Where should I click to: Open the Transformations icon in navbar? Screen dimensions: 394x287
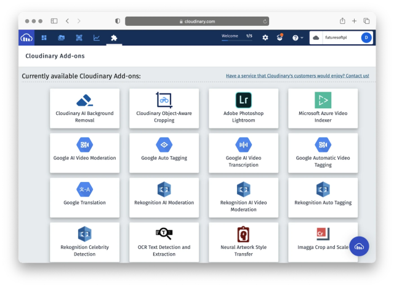pos(79,37)
